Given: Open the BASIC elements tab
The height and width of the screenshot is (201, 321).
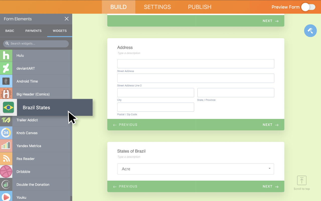Looking at the screenshot, I should pyautogui.click(x=10, y=31).
